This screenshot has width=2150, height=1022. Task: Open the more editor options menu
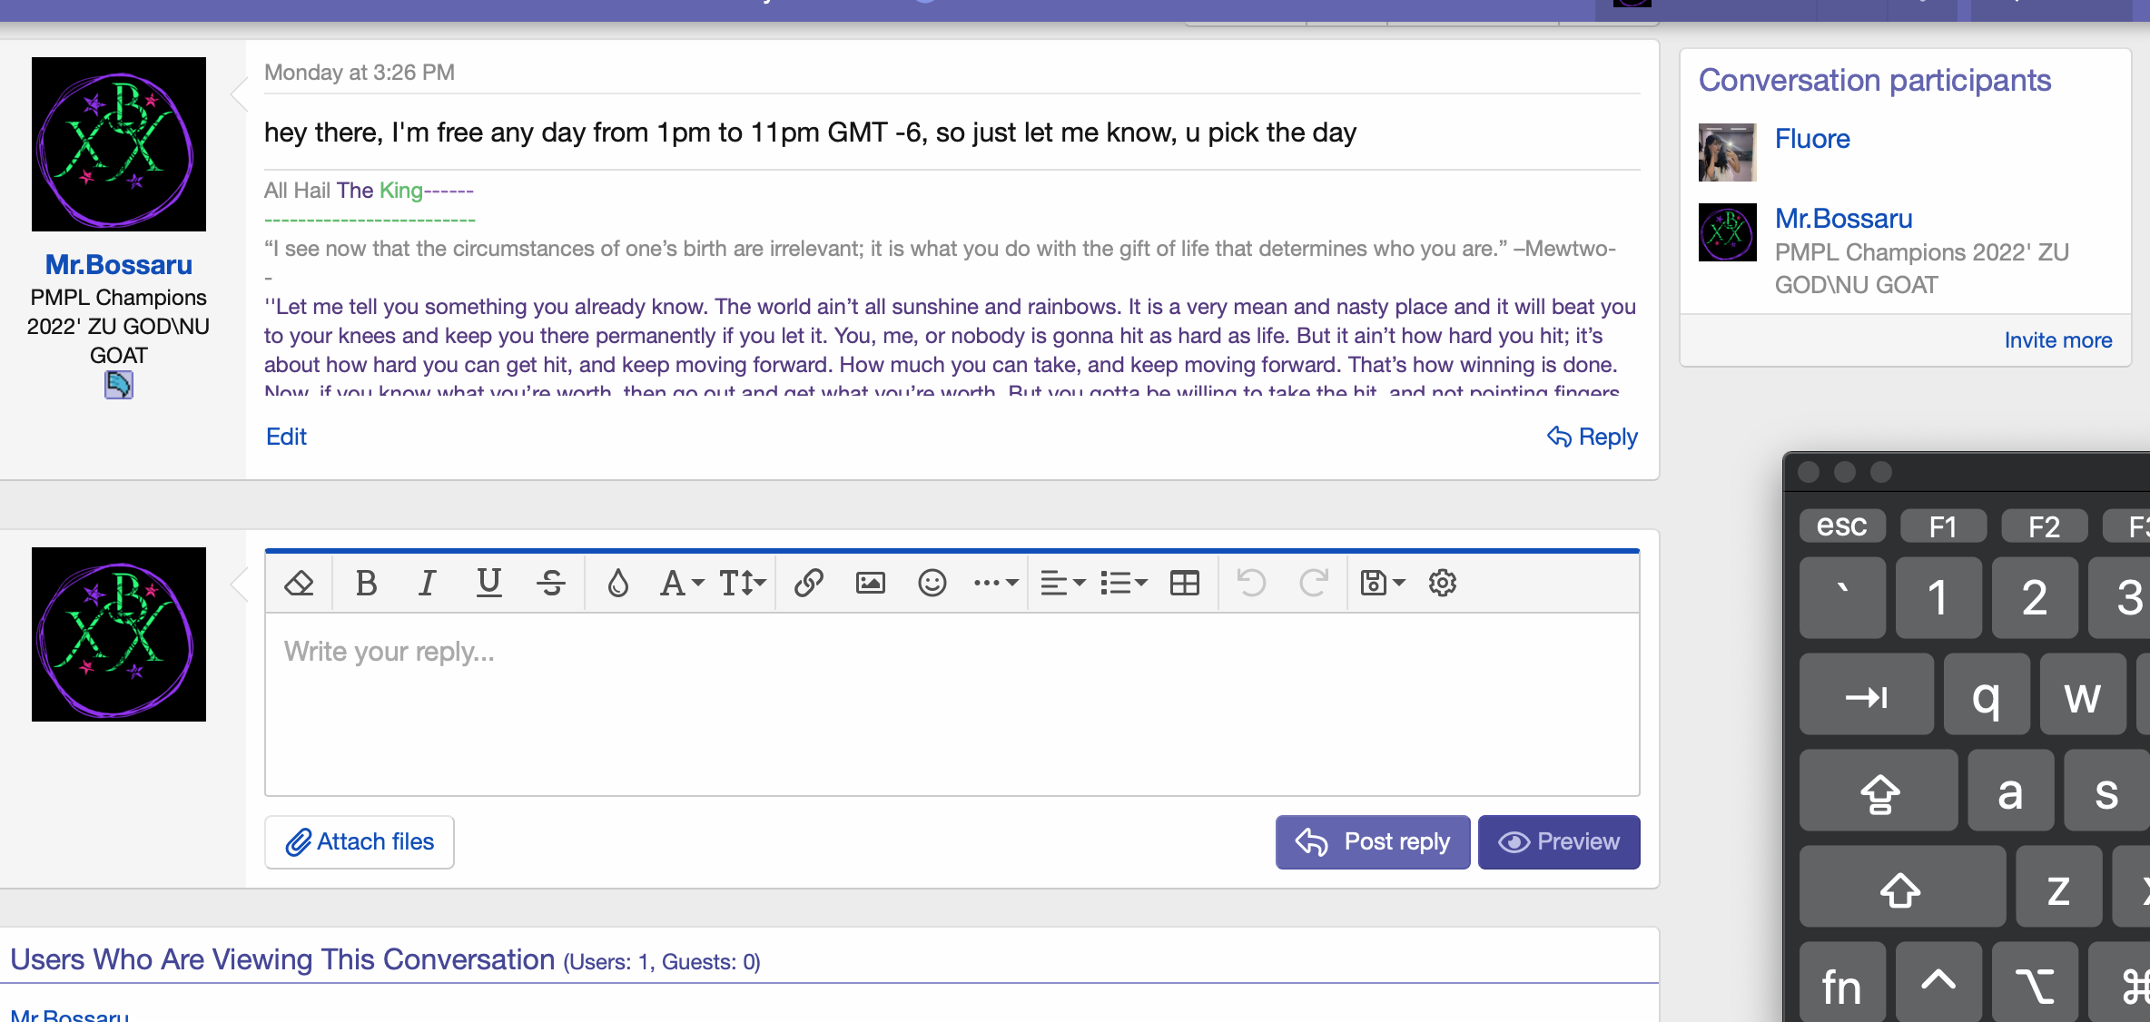pyautogui.click(x=995, y=583)
